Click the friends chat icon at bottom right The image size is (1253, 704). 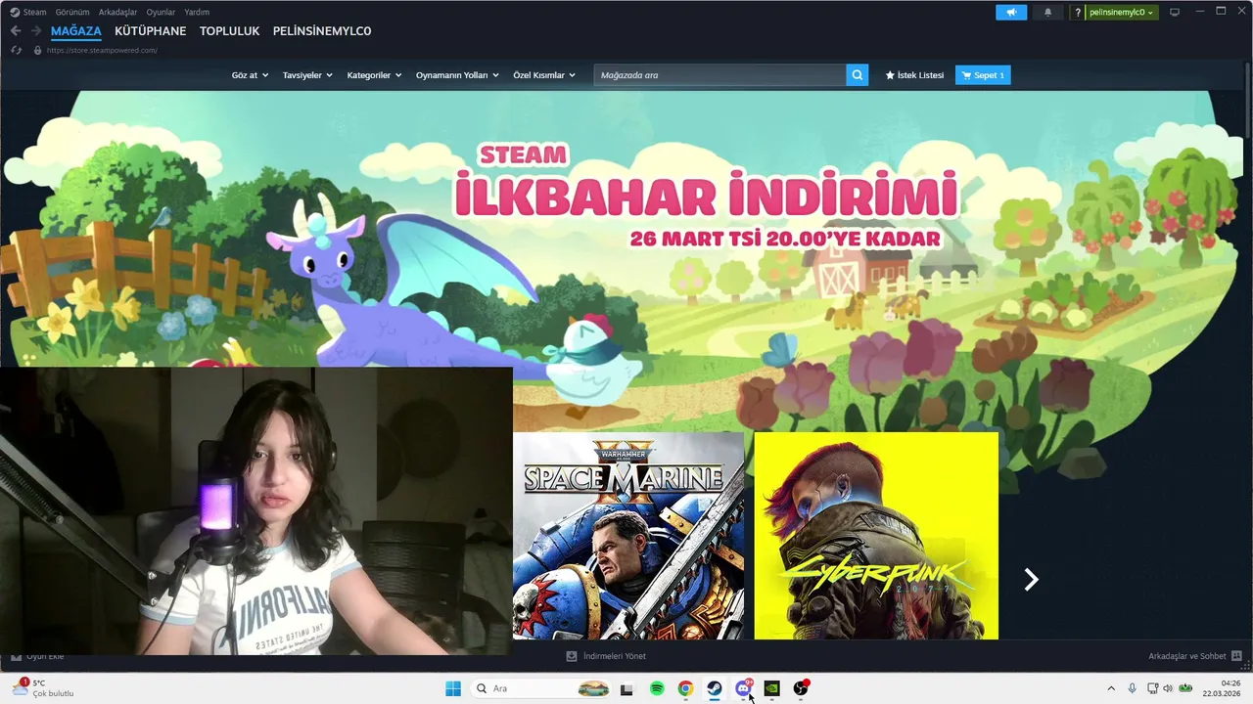(1237, 656)
